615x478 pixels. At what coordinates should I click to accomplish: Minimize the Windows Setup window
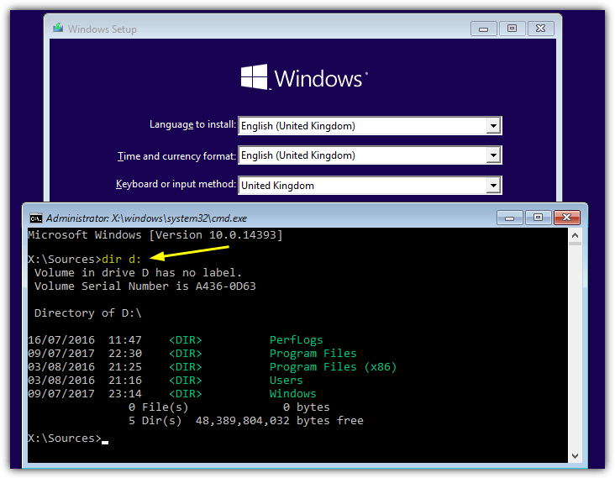pyautogui.click(x=484, y=29)
